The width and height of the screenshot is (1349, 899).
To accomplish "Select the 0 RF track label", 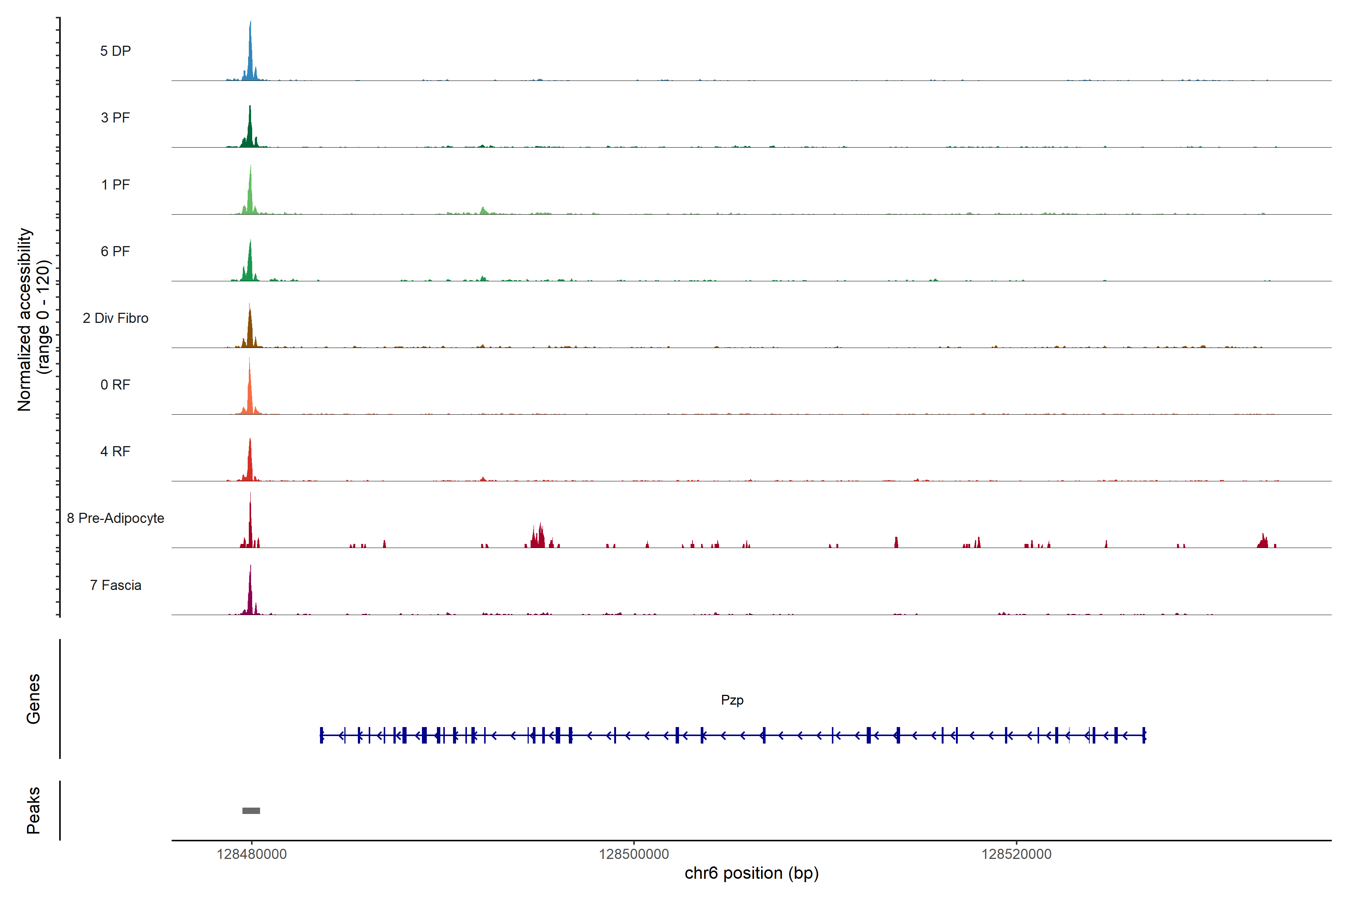I will 115,385.
